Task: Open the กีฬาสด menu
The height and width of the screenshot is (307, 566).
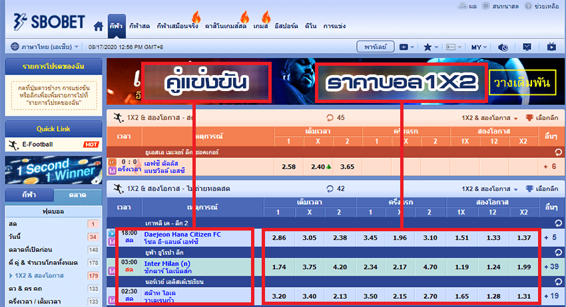Action: point(139,26)
